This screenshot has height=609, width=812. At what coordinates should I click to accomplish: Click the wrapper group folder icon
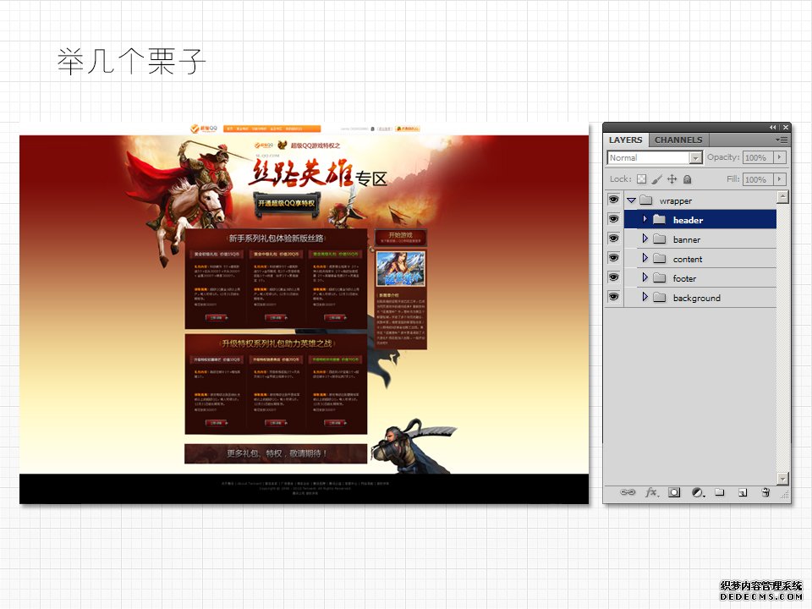(x=645, y=200)
